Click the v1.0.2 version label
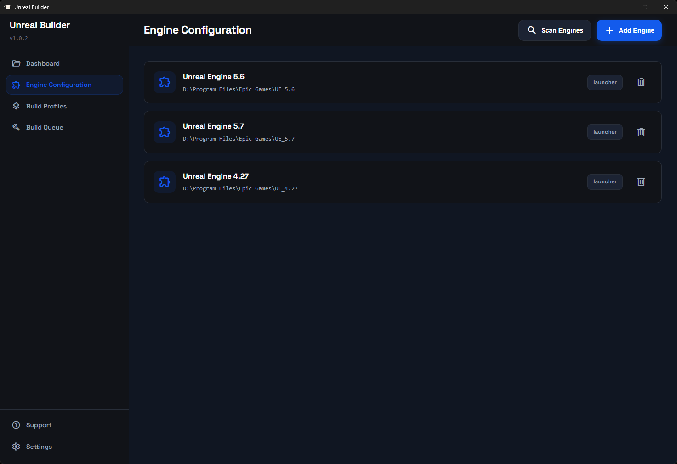Viewport: 677px width, 464px height. point(19,38)
